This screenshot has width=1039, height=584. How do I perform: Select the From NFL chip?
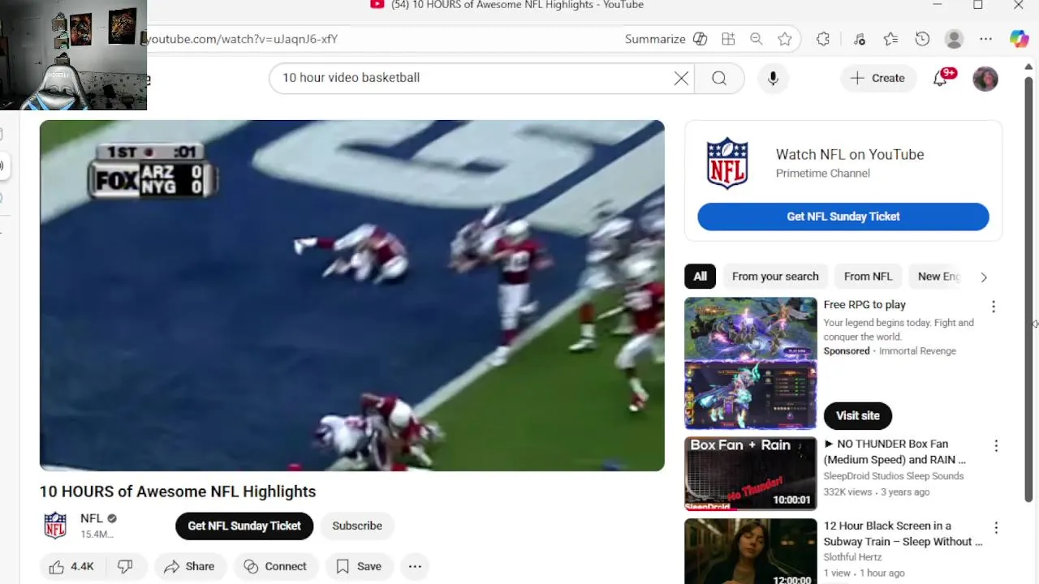pyautogui.click(x=868, y=277)
